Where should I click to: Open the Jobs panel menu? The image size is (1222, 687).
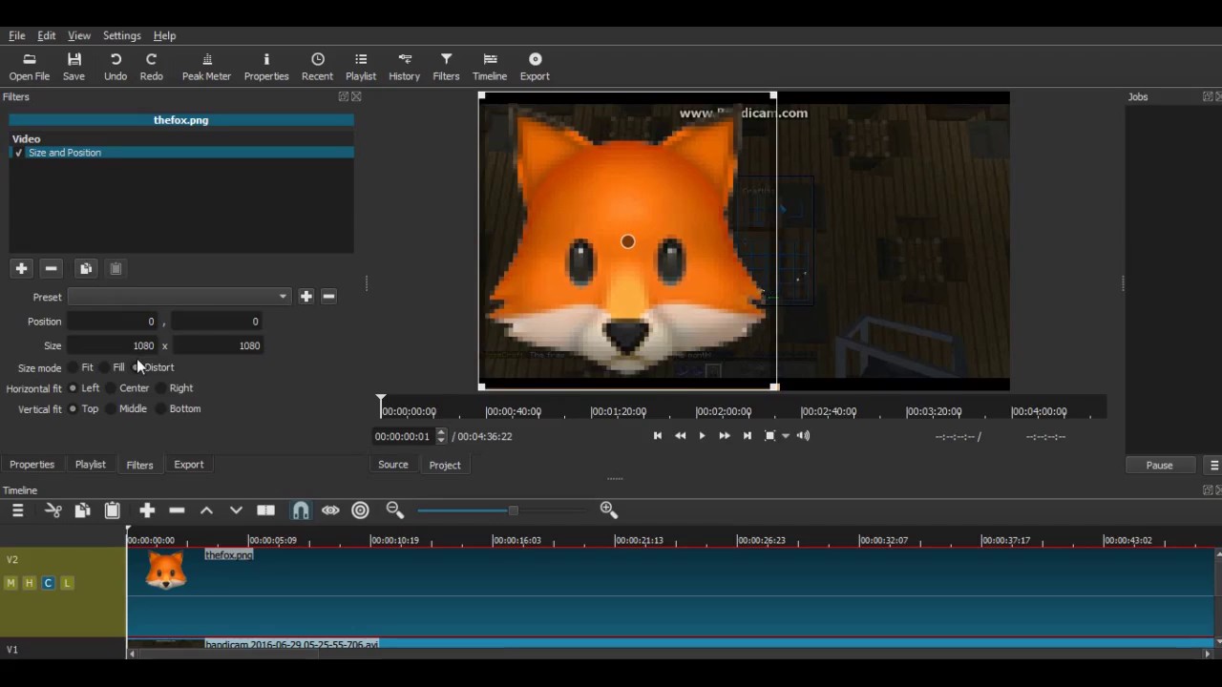[1213, 466]
